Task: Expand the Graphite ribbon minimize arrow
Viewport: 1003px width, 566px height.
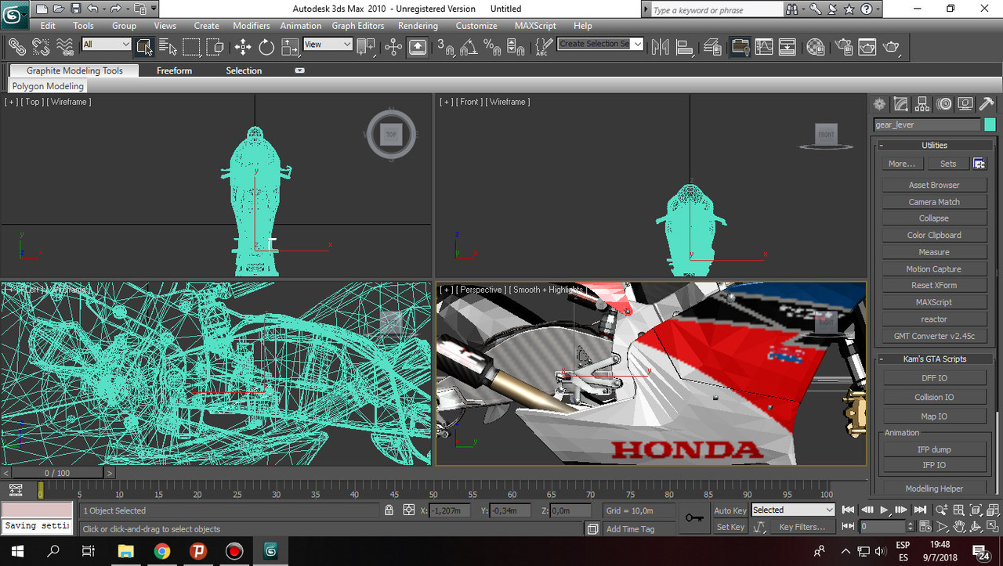Action: [299, 70]
